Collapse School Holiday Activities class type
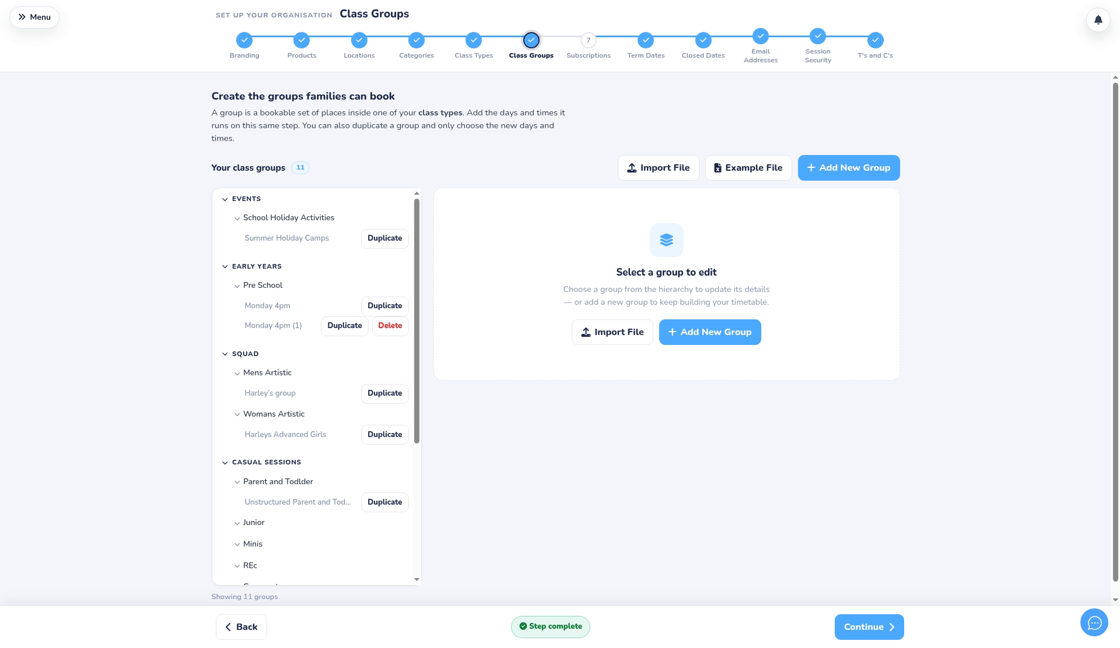 click(x=237, y=219)
